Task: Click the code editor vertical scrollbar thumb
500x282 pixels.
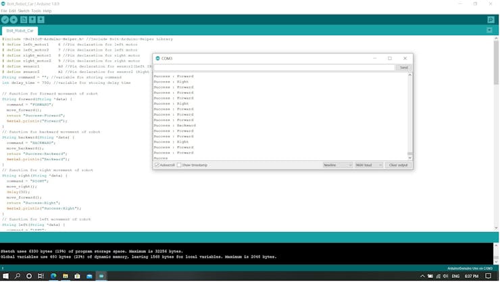Action: tap(496, 62)
